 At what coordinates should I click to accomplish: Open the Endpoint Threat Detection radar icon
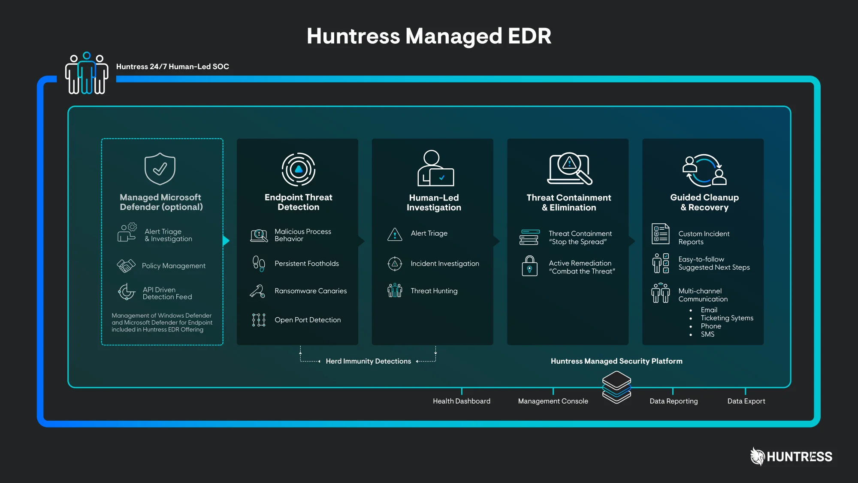pyautogui.click(x=297, y=169)
